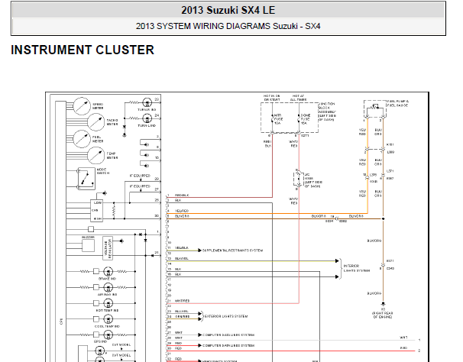The height and width of the screenshot is (362, 463).
Task: Click the CAN low/high module block
Action: point(96,211)
